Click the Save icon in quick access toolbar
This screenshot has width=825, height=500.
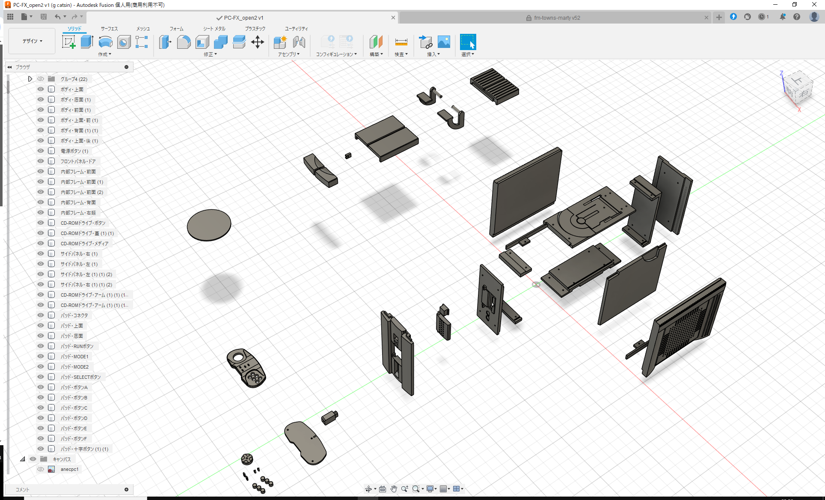pyautogui.click(x=44, y=16)
